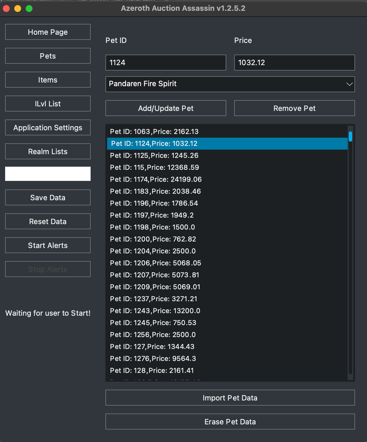Open the Items page
This screenshot has width=367, height=442.
pos(48,80)
